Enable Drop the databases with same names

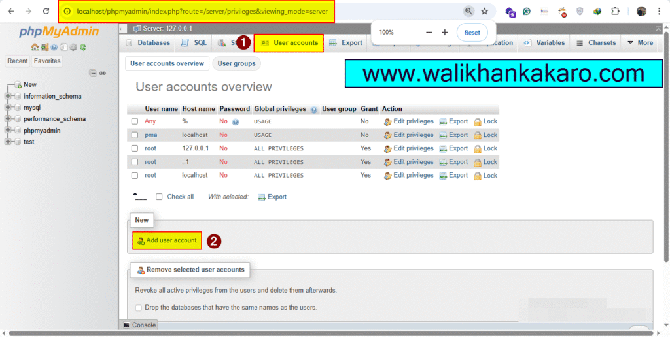(x=139, y=308)
